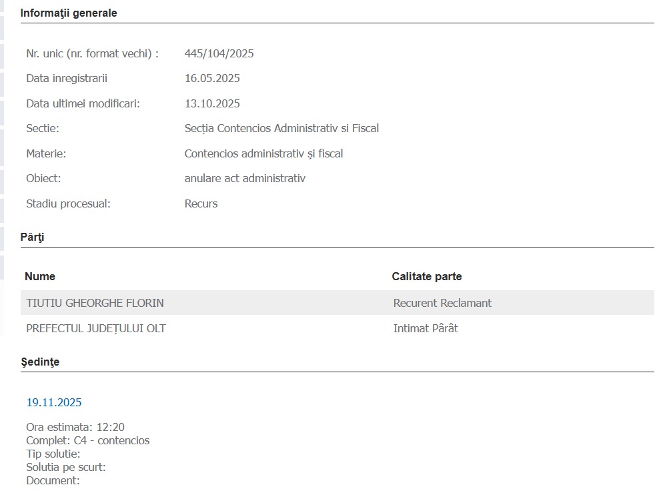Click the Informații generale section heading
The image size is (669, 491).
[69, 13]
